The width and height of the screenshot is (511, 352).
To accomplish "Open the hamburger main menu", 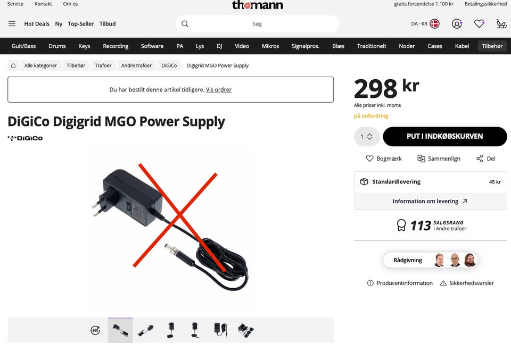I will click(x=12, y=24).
